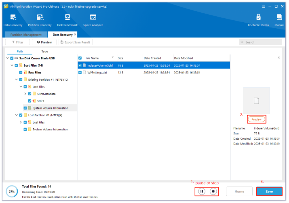Open the Partition Recovery tool
Image resolution: width=289 pixels, height=203 pixels.
coord(40,20)
